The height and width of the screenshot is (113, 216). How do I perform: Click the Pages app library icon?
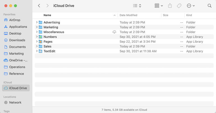(40, 41)
